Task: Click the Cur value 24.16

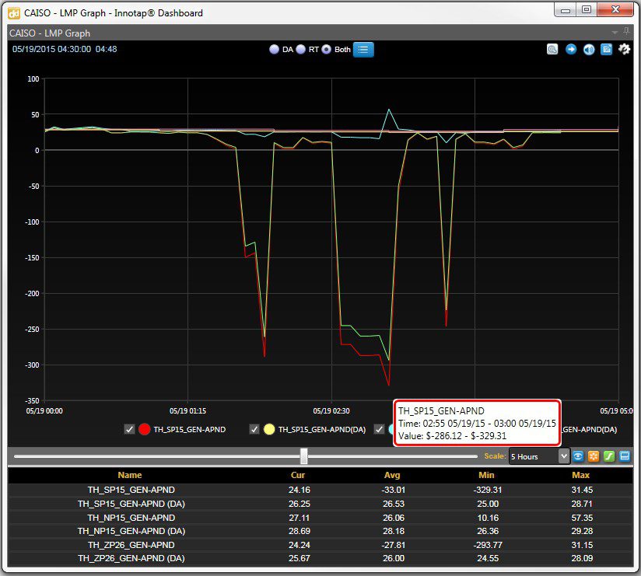Action: 299,490
